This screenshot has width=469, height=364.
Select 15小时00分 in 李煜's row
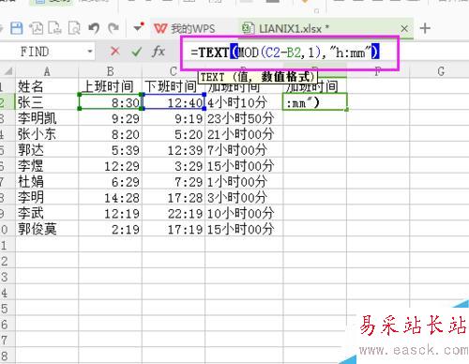(x=244, y=165)
